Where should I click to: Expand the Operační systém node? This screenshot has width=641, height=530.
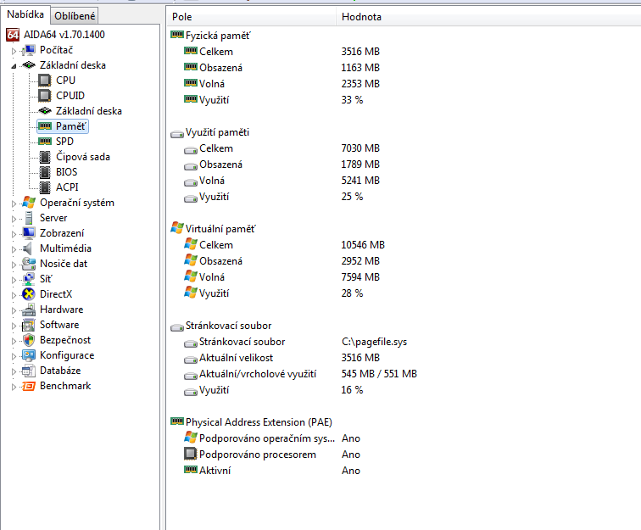click(14, 204)
